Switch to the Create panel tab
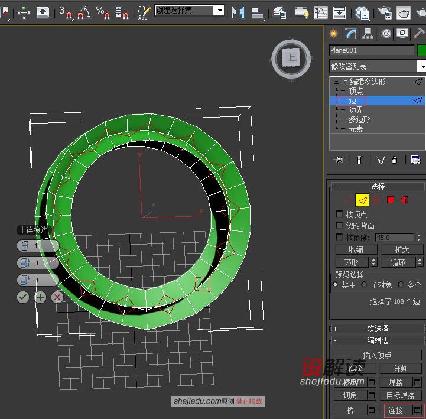The image size is (426, 419). pos(334,34)
